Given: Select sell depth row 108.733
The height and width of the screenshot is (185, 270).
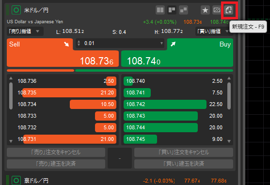Looking at the screenshot, I should pos(67,116).
